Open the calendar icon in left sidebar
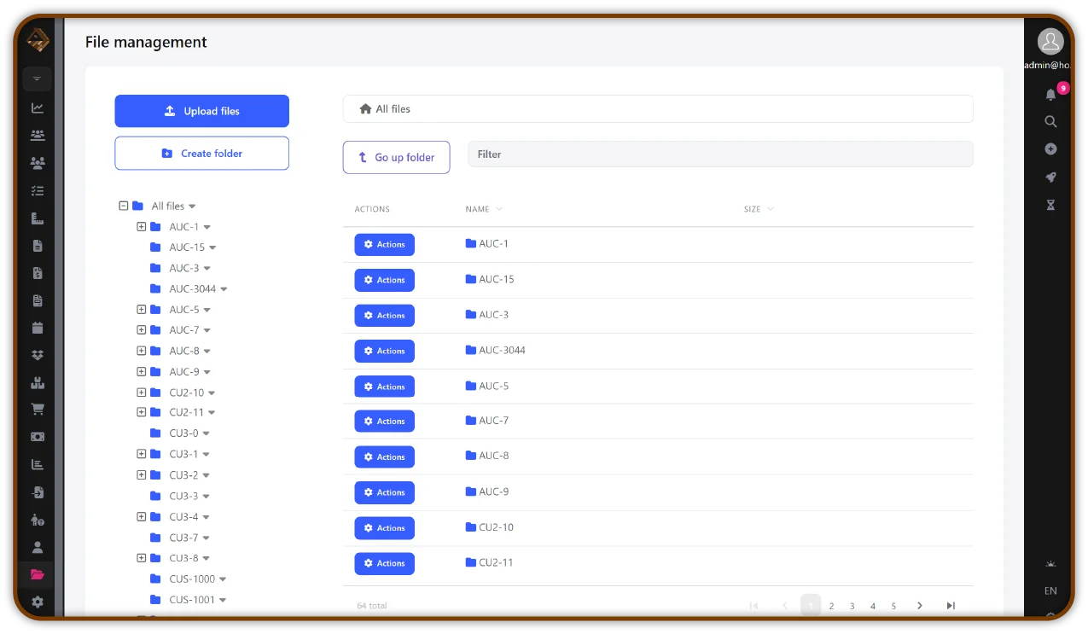 38,328
